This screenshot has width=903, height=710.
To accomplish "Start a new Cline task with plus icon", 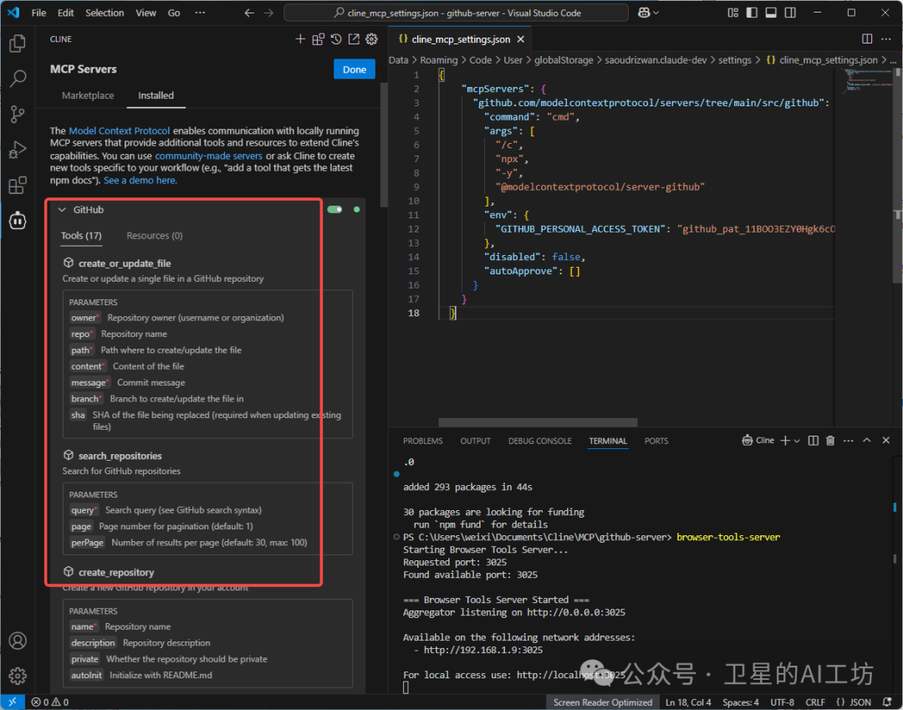I will [300, 39].
